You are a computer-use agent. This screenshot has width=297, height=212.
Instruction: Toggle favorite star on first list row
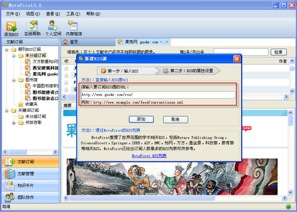[66, 68]
